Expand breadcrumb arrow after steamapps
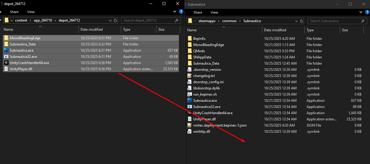This screenshot has height=164, width=370. point(219,21)
